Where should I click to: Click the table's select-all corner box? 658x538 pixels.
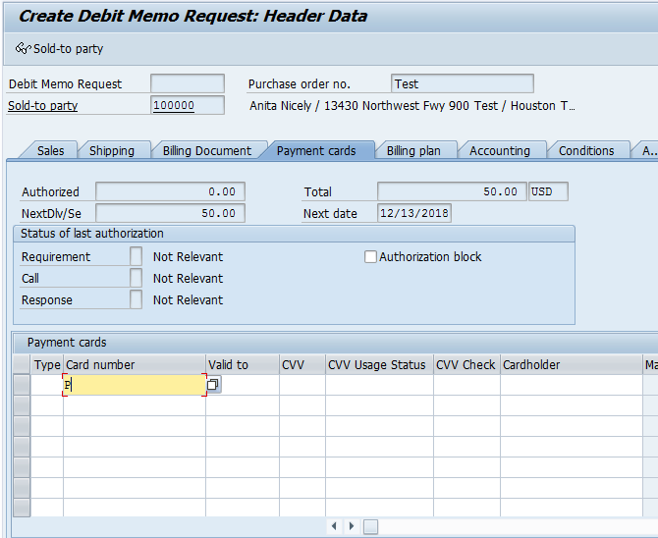click(22, 364)
